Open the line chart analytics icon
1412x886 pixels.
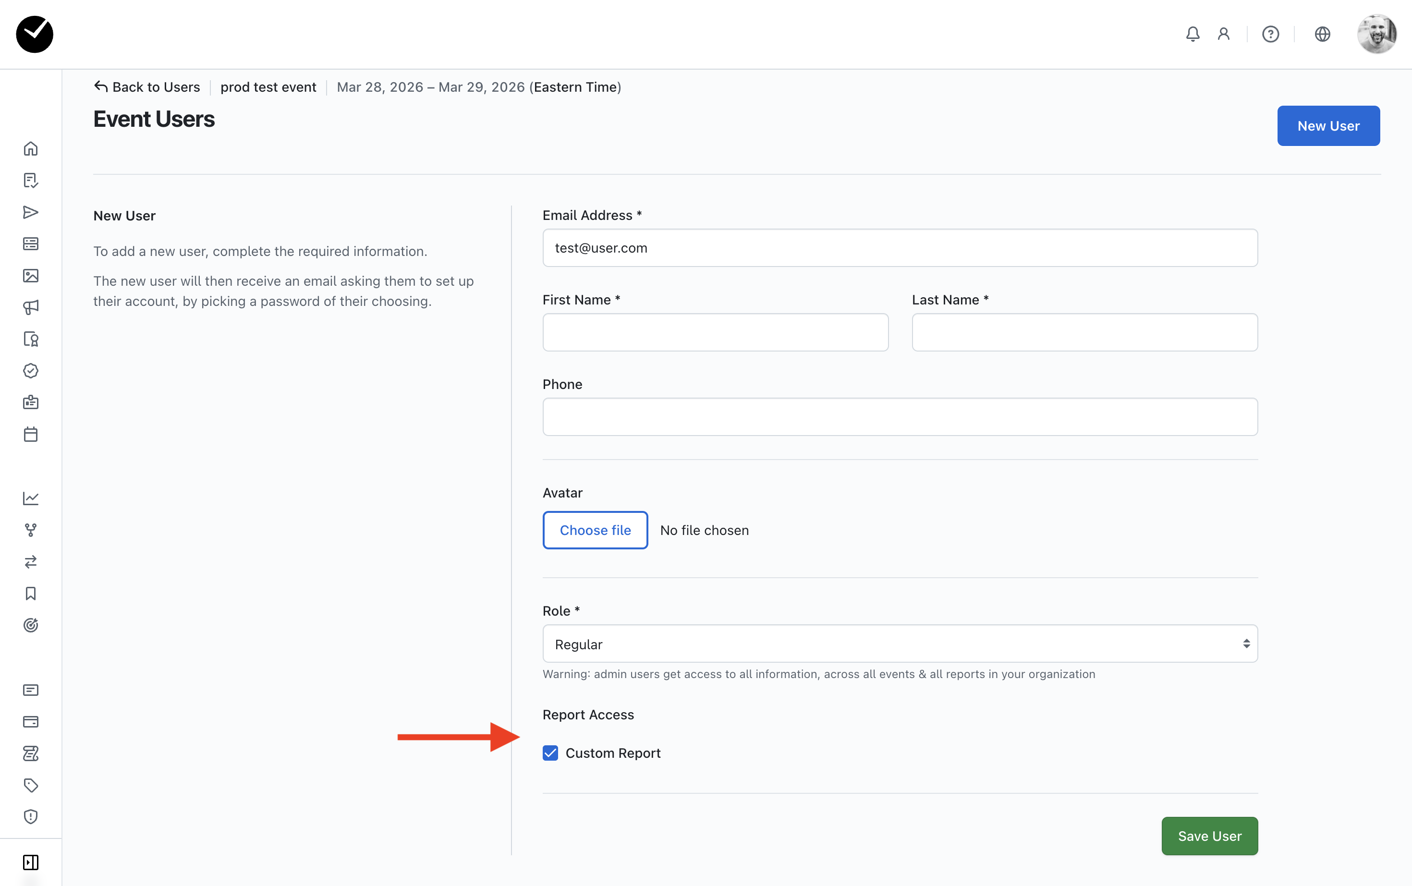30,498
